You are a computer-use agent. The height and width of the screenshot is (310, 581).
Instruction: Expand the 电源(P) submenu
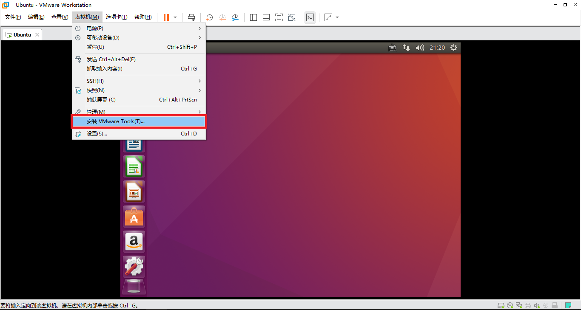tap(139, 28)
